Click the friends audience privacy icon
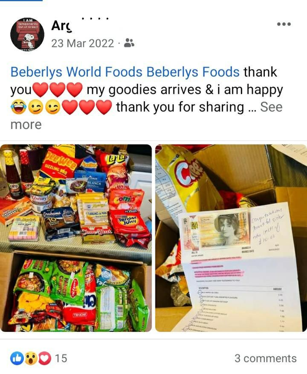The image size is (307, 374). (x=129, y=43)
